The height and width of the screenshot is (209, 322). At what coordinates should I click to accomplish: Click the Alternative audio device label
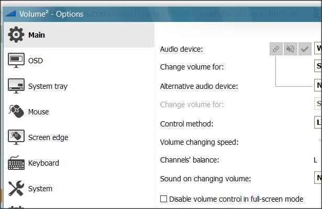click(199, 86)
